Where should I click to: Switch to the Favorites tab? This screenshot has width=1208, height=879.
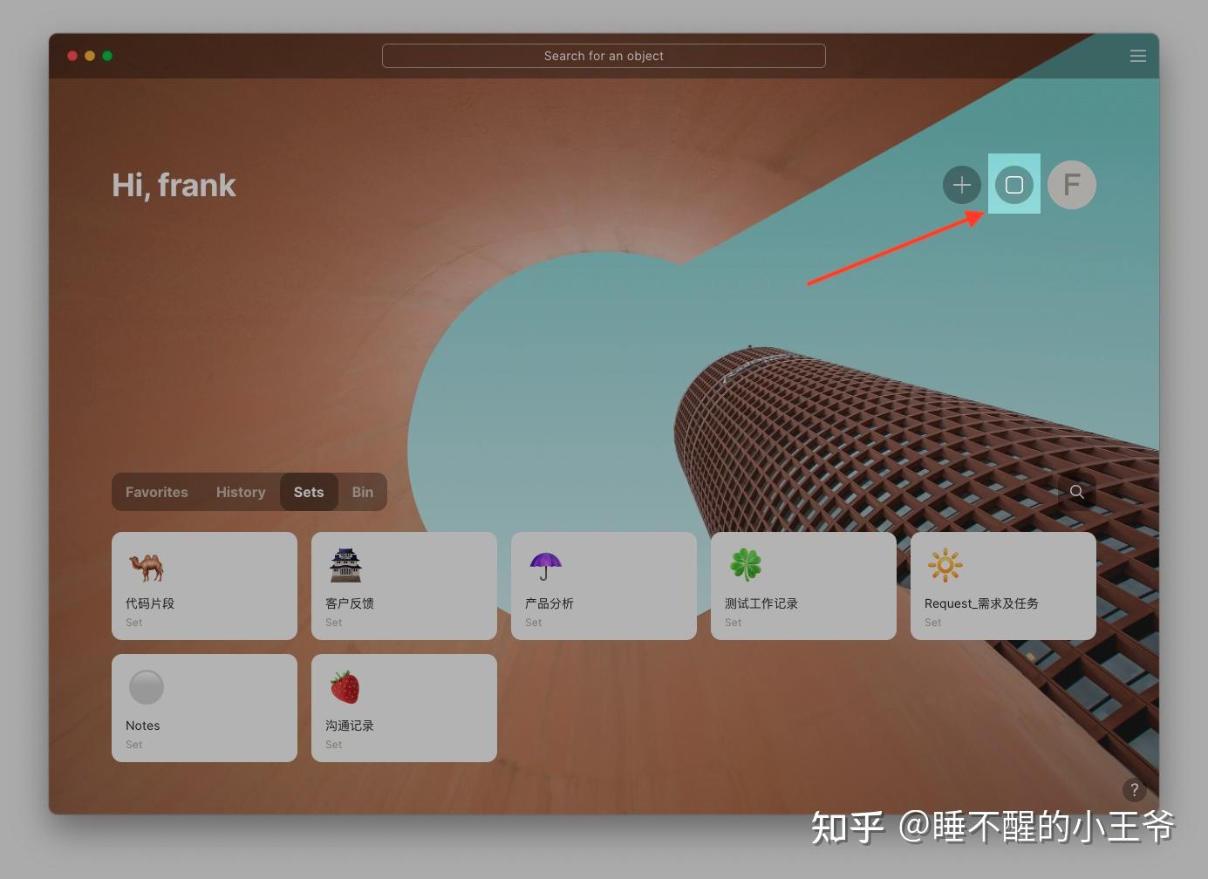coord(157,492)
